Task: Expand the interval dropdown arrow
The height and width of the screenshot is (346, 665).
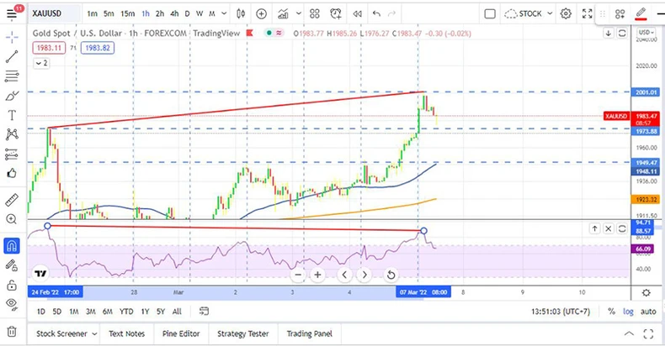Action: point(224,14)
